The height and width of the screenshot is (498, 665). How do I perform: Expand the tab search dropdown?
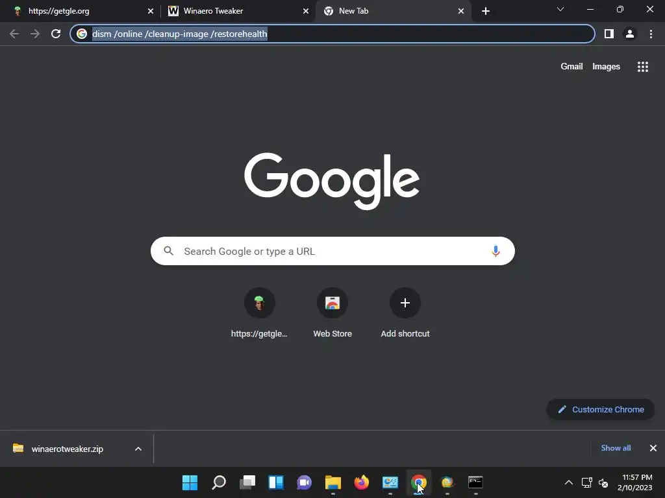pos(560,9)
